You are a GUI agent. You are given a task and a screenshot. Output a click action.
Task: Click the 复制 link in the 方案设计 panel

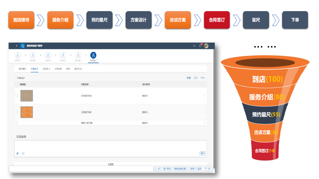click(x=203, y=78)
